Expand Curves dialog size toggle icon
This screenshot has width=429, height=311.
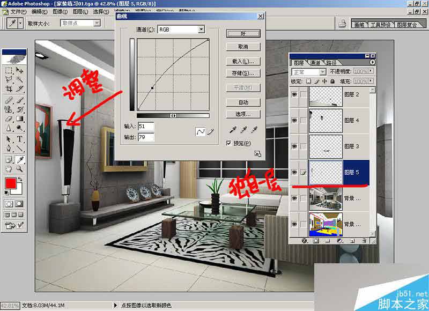[257, 153]
